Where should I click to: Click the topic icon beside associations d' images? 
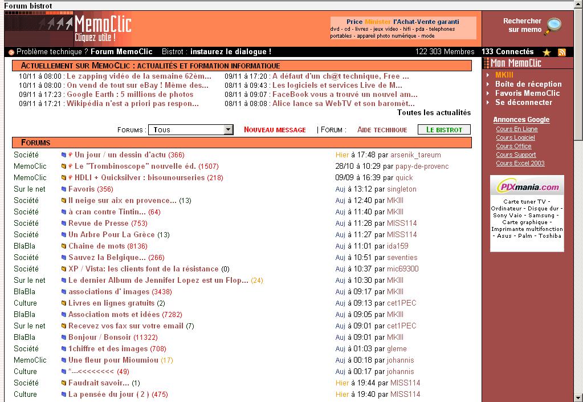coord(64,291)
